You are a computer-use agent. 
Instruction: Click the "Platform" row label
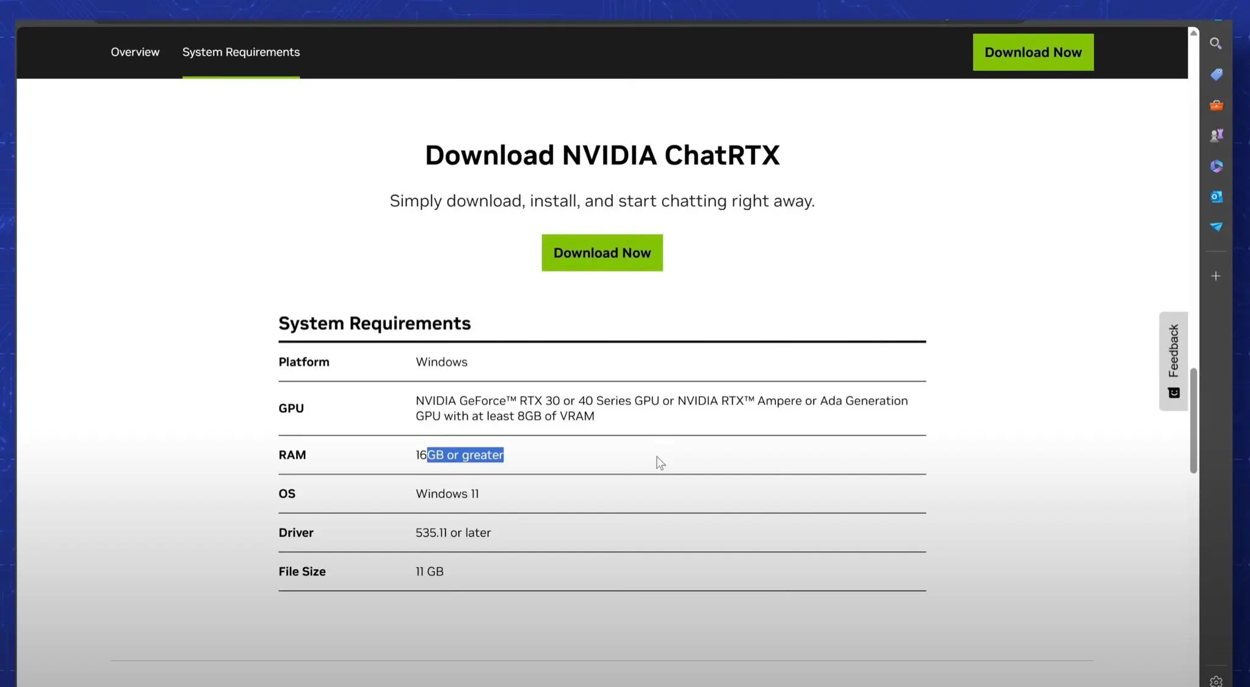point(304,362)
